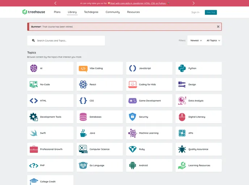The width and height of the screenshot is (249, 185).
Task: Open the Library menu item
Action: click(72, 12)
